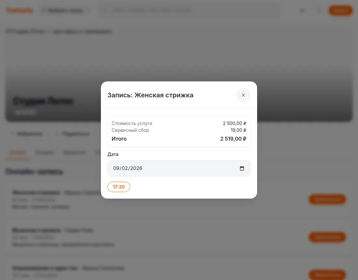358x280 pixels.
Task: Click the Итого total amount 2 519,00 ₽
Action: [x=233, y=139]
